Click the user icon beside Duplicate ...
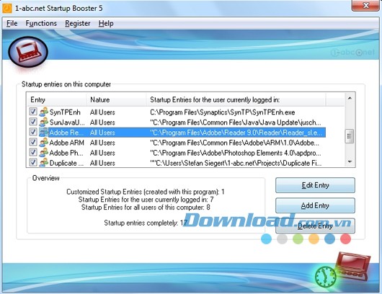This screenshot has height=294, width=382. pos(44,163)
